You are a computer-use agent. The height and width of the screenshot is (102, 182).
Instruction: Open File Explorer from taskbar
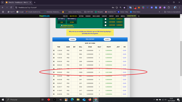click(x=78, y=99)
